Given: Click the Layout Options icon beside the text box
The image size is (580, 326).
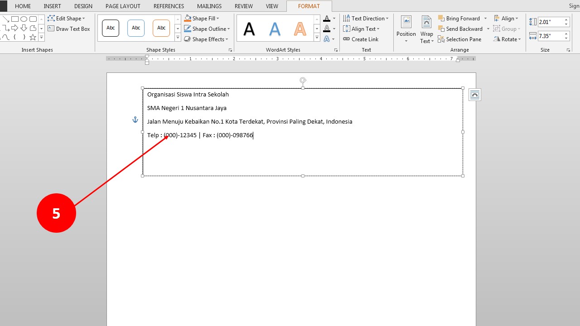Looking at the screenshot, I should point(474,94).
